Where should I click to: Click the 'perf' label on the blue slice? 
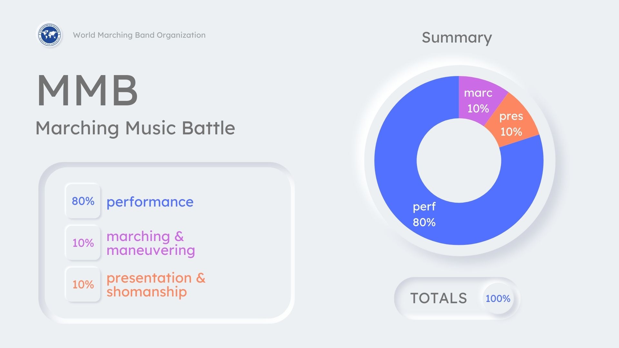coord(424,207)
